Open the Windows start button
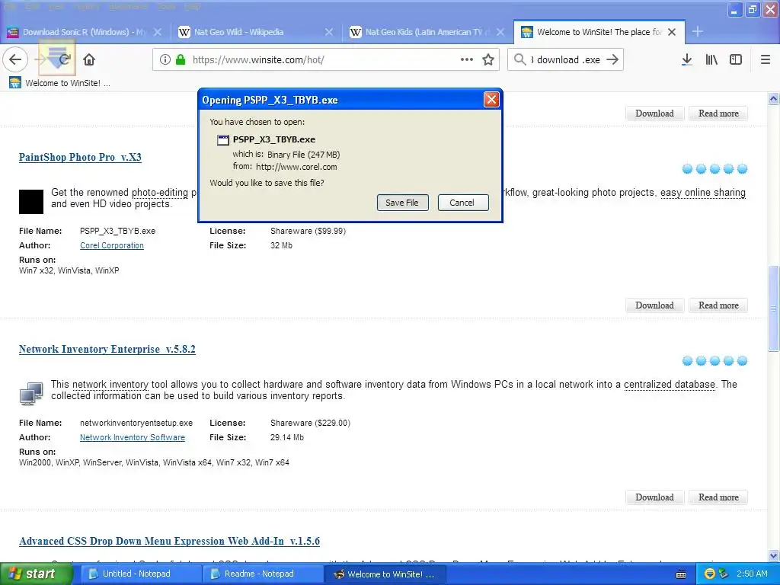 click(x=35, y=574)
